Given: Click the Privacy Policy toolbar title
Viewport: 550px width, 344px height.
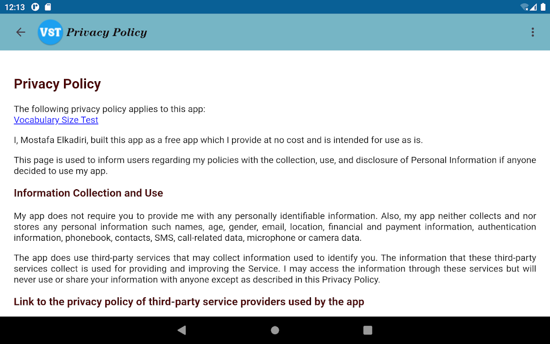Looking at the screenshot, I should coord(107,32).
